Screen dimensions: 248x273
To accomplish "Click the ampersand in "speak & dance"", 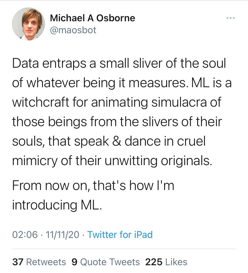I will coord(117,141).
